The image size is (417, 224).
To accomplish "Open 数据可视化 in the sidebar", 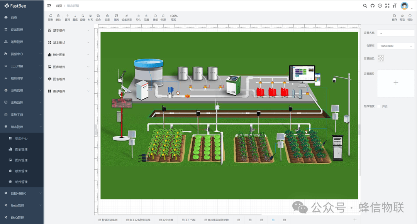I will click(x=22, y=194).
